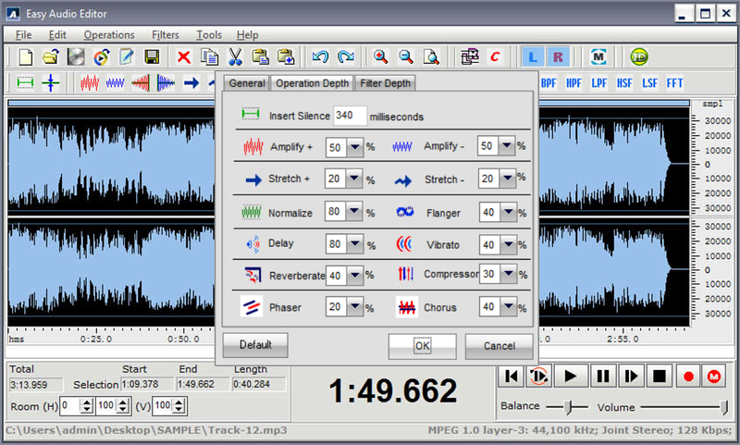Start playback with the Play button

click(571, 377)
